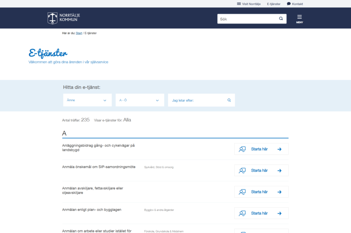The width and height of the screenshot is (351, 233).
Task: Go to the Kontakt page link
Action: click(x=297, y=4)
